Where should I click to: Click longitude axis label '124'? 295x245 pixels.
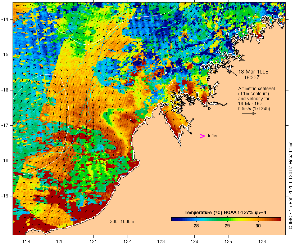tap(195, 242)
